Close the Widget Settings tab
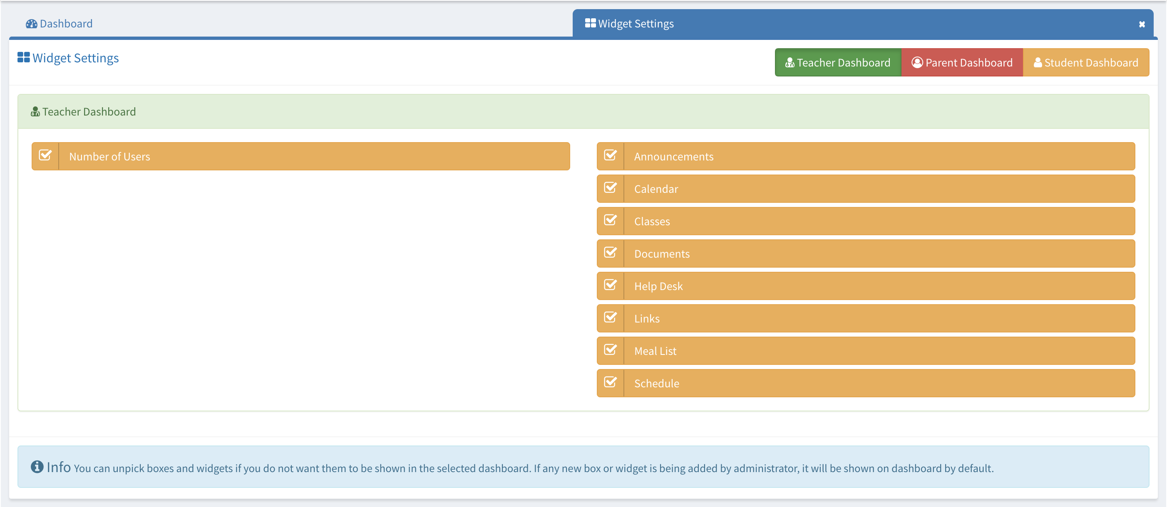Viewport: 1167px width, 507px height. tap(1142, 25)
